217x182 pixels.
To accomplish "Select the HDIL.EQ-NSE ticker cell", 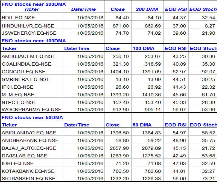I will 18,18.
